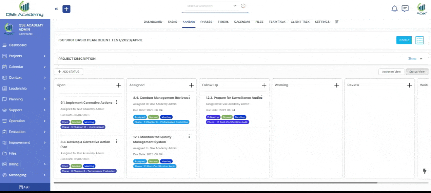
Task: Switch to Status View
Action: tap(417, 72)
